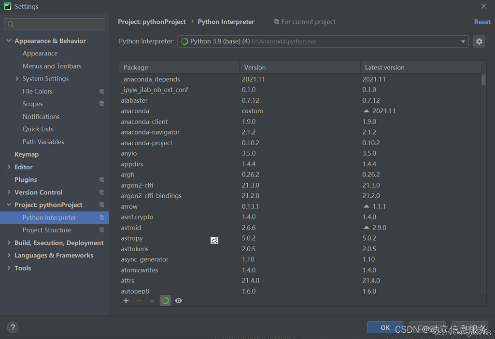Expand the Version Control section
495x339 pixels.
tap(9, 192)
